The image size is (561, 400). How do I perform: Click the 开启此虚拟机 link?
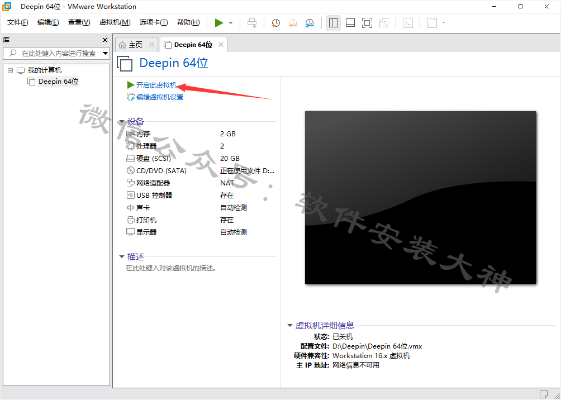[x=156, y=85]
